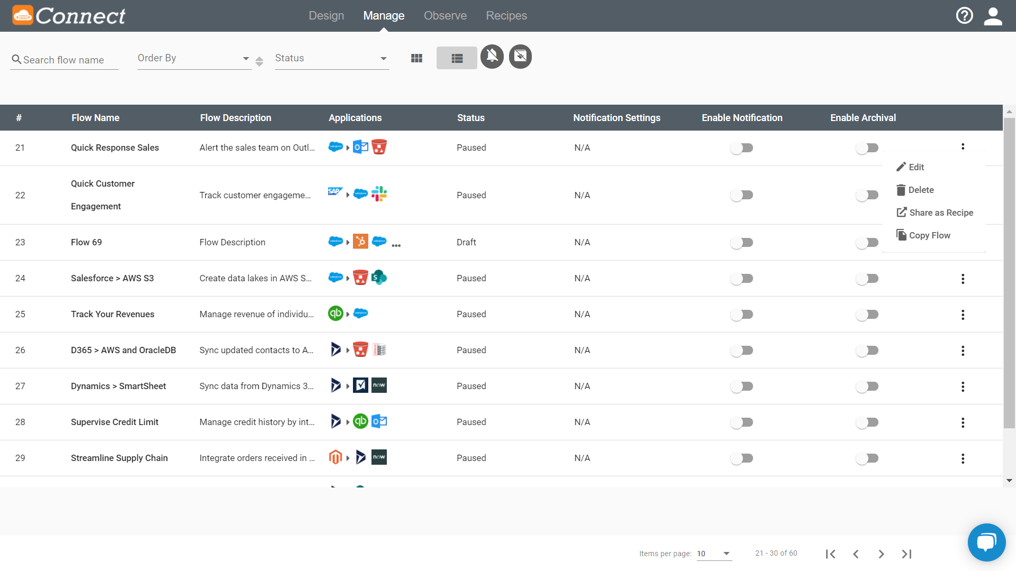Screen dimensions: 1016x571
Task: Click QuickBooks icon in Track Your Revenues row
Action: coord(335,314)
